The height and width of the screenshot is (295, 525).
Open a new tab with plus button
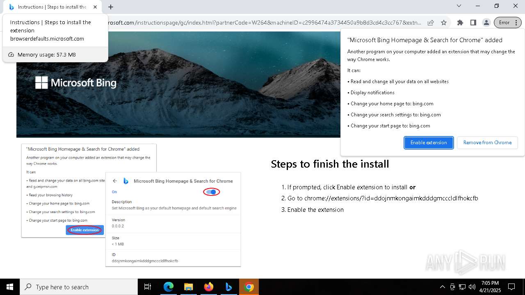coord(111,7)
